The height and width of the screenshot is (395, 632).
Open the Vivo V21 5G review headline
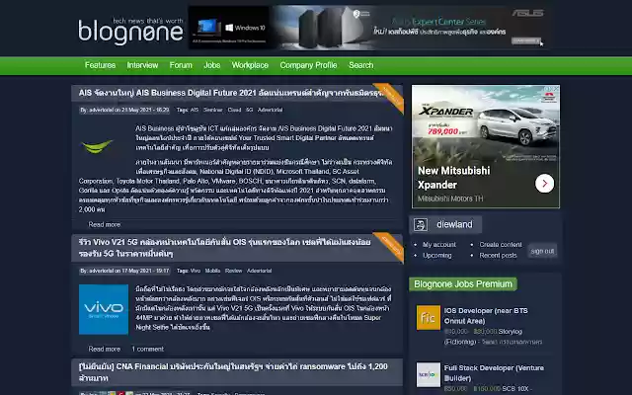pyautogui.click(x=224, y=248)
